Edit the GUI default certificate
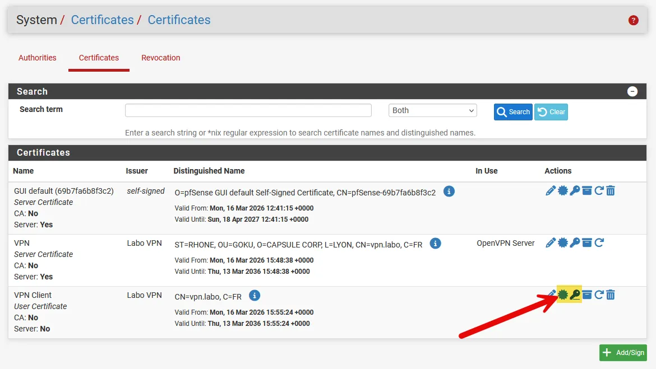Viewport: 656px width, 369px height. pyautogui.click(x=551, y=191)
